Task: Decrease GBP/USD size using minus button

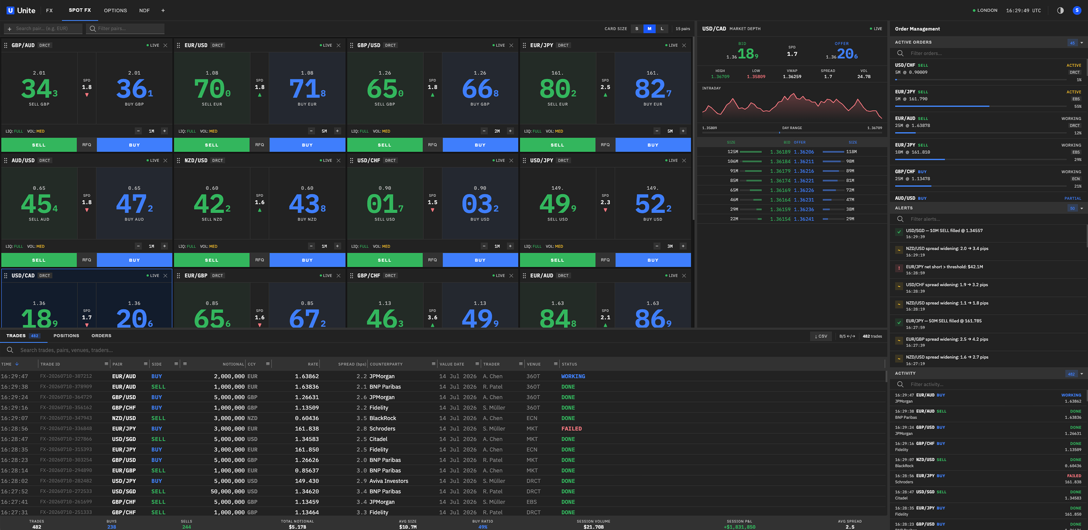Action: click(x=484, y=131)
